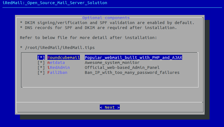This screenshot has width=224, height=127.
Task: Uncheck the netdata component checkbox
Action: pyautogui.click(x=41, y=63)
